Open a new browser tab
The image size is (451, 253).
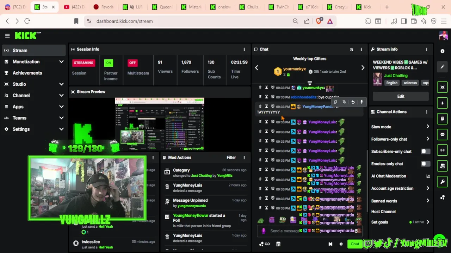pos(387,7)
